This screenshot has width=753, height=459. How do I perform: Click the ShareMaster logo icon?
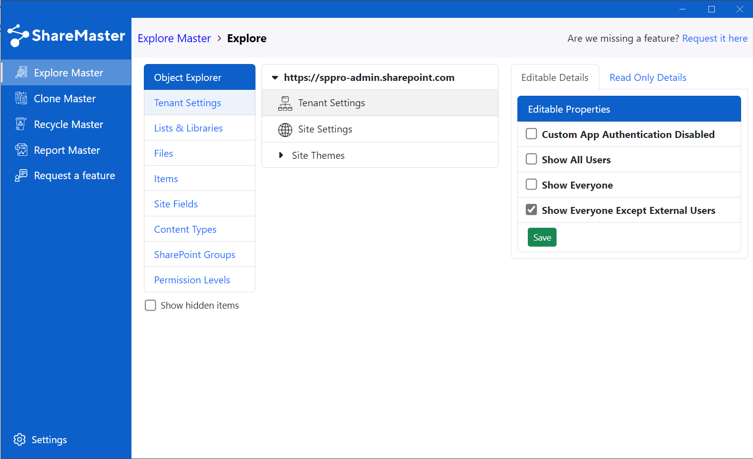coord(18,35)
